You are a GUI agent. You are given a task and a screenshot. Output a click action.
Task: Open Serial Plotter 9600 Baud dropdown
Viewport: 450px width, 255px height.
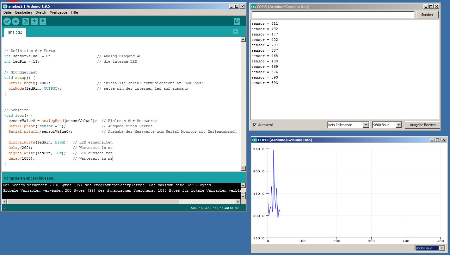click(x=441, y=248)
